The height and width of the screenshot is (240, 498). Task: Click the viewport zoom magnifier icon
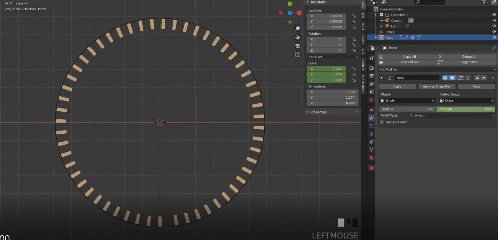(x=298, y=29)
